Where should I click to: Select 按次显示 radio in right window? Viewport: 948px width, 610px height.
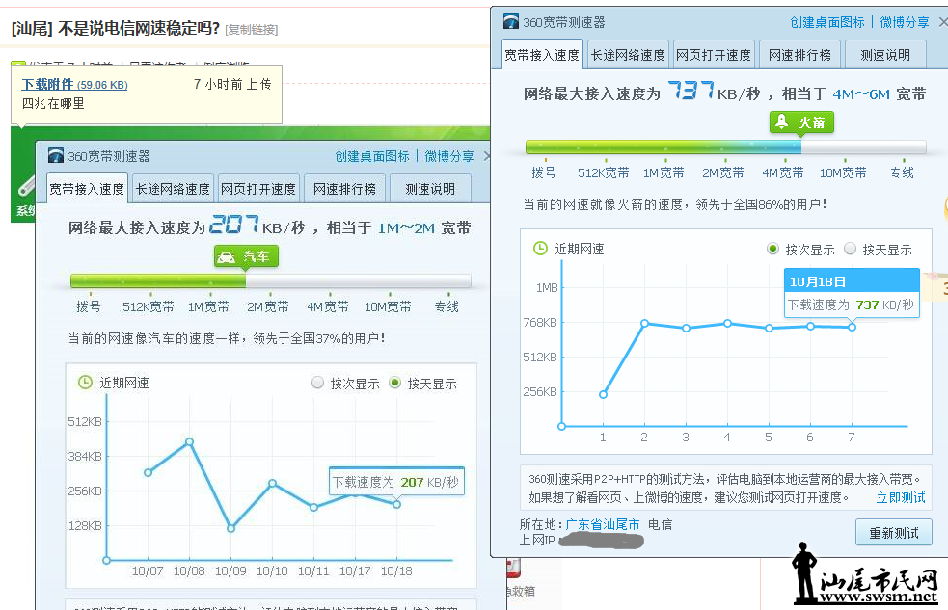[x=772, y=249]
